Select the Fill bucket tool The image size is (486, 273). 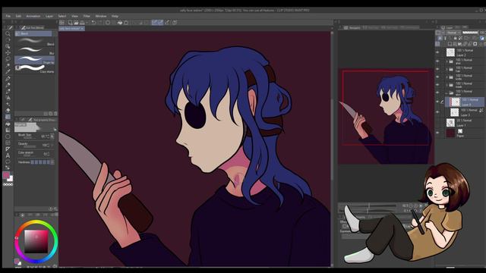pyautogui.click(x=8, y=124)
